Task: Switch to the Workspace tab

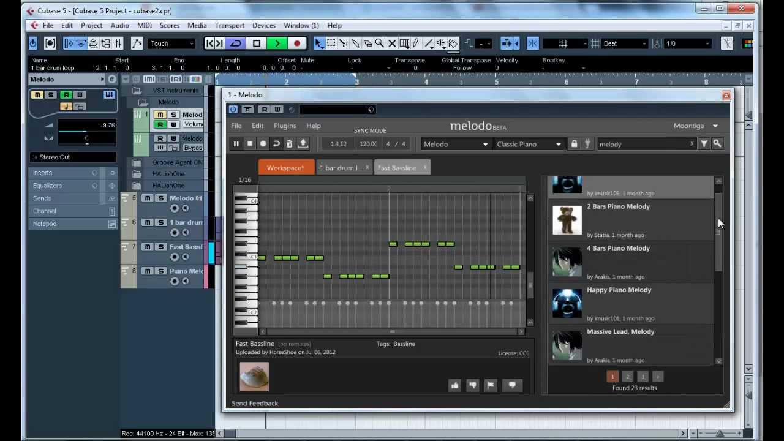Action: pos(285,168)
